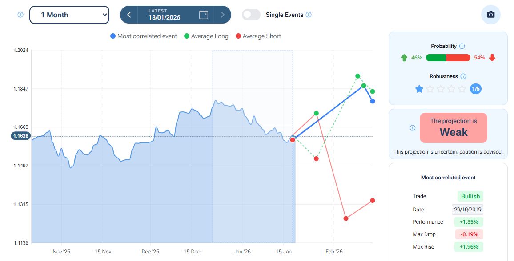Click info icon next to Probability
Image resolution: width=514 pixels, height=261 pixels.
[x=462, y=46]
